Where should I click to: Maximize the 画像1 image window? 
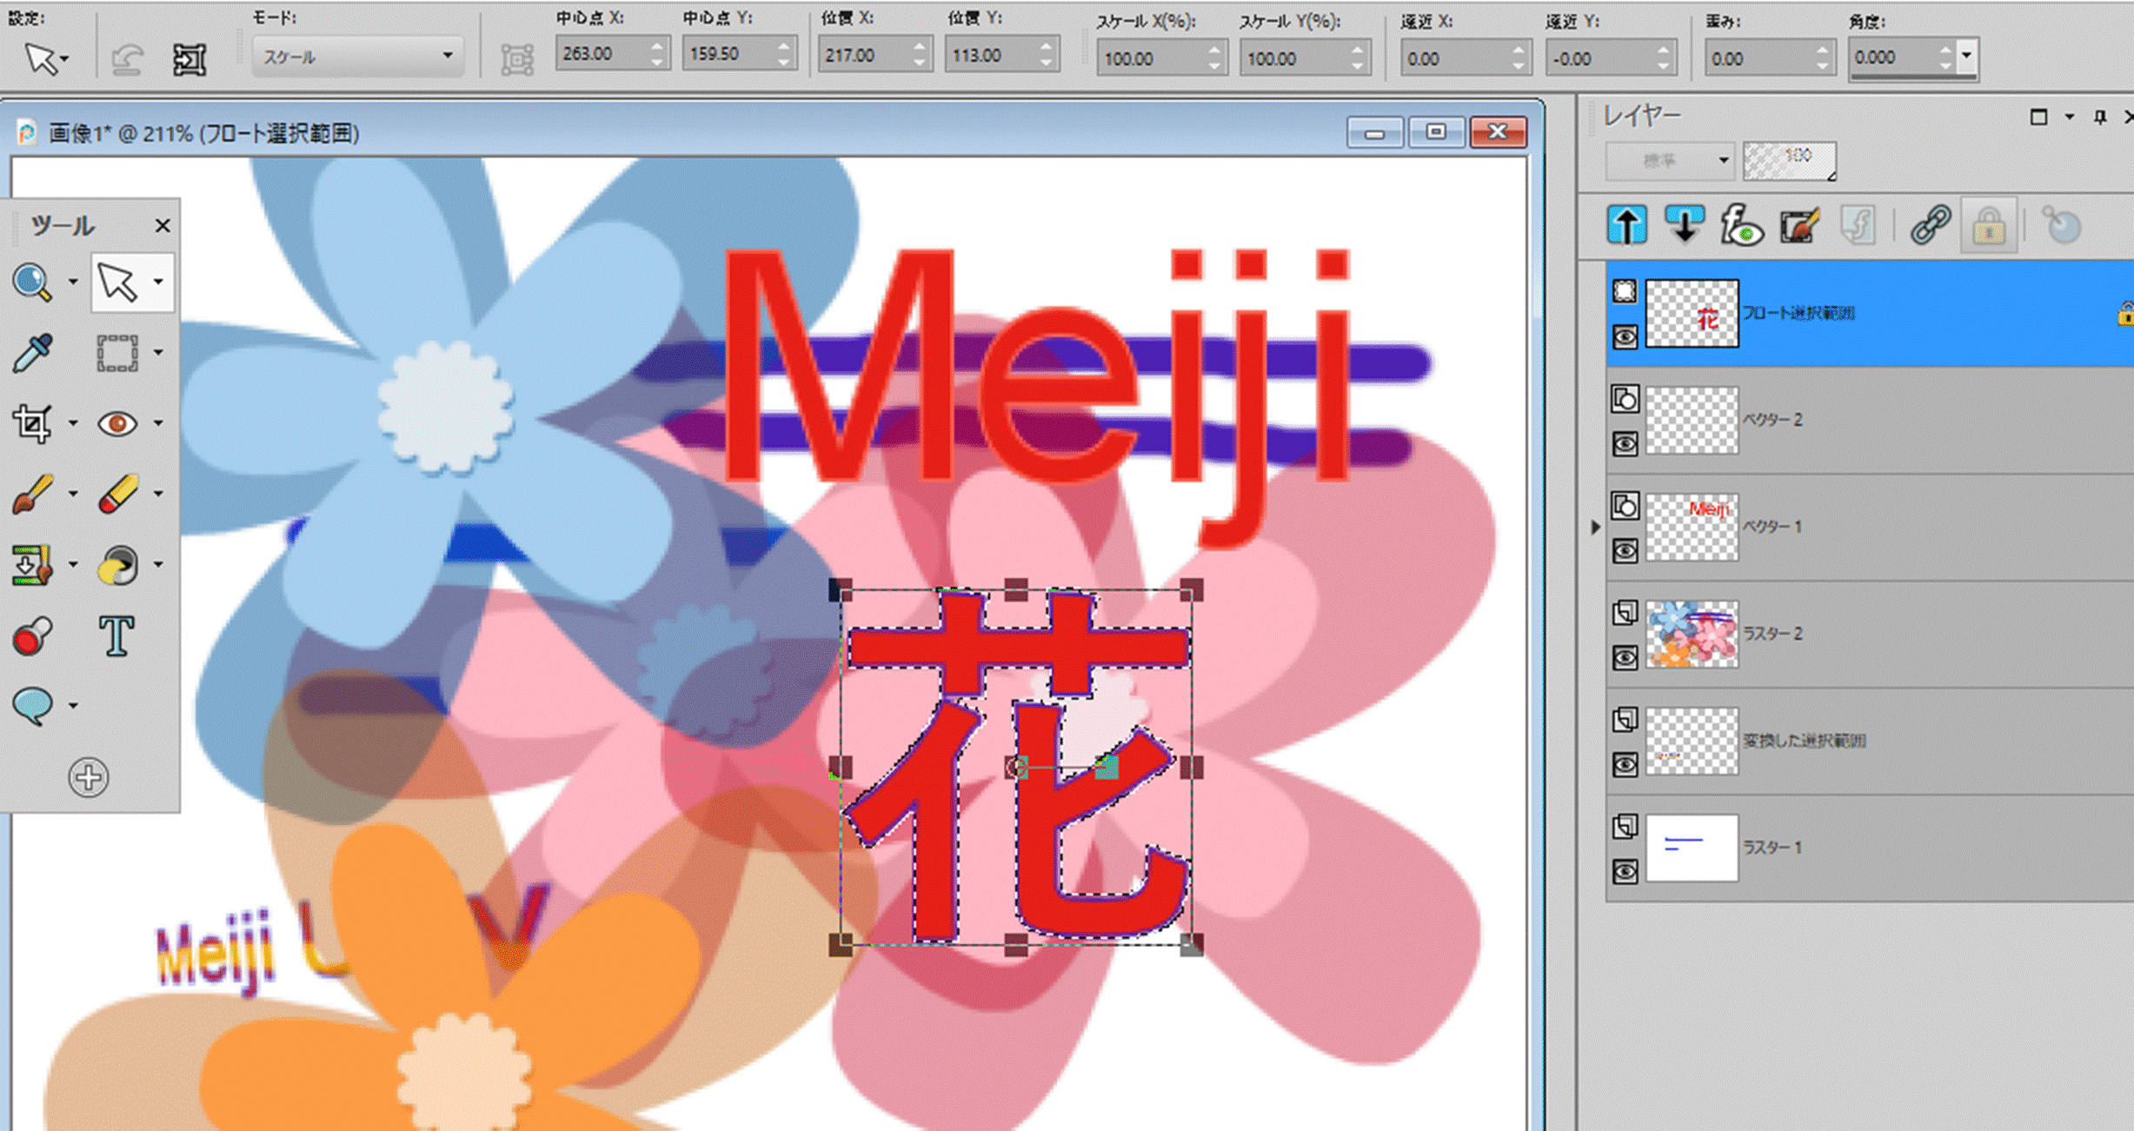pyautogui.click(x=1436, y=132)
